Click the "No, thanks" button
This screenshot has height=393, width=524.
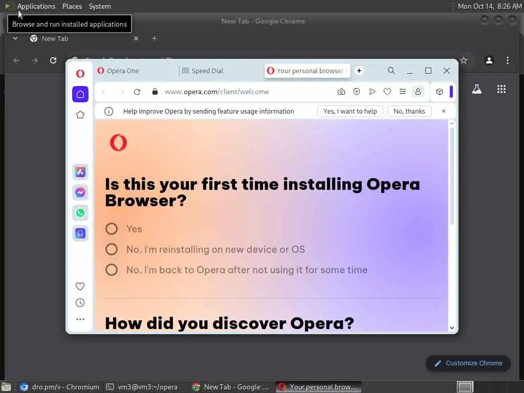tap(409, 111)
